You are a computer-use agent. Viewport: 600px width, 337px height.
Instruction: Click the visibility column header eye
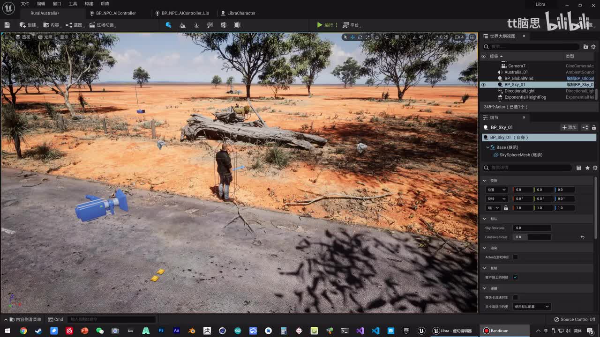click(483, 56)
